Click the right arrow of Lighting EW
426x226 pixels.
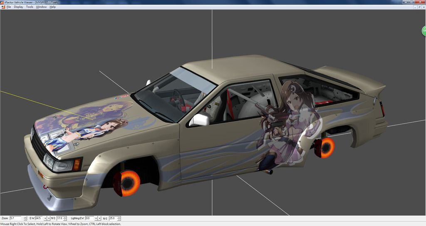click(99, 219)
